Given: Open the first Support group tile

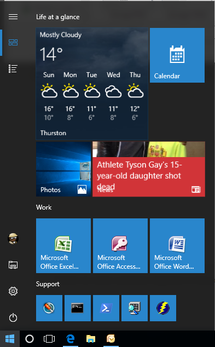Looking at the screenshot, I should 49,308.
